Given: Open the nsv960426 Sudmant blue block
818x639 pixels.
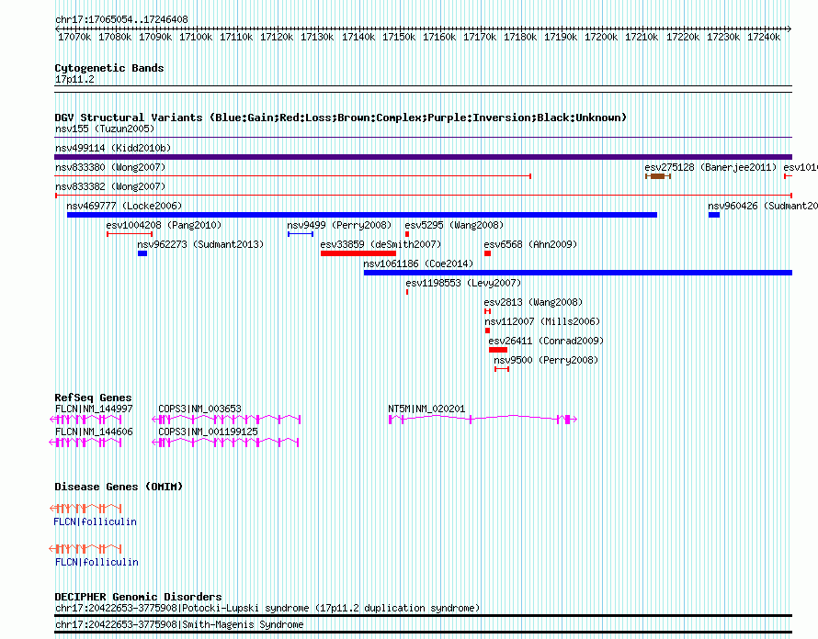Looking at the screenshot, I should click(x=714, y=215).
